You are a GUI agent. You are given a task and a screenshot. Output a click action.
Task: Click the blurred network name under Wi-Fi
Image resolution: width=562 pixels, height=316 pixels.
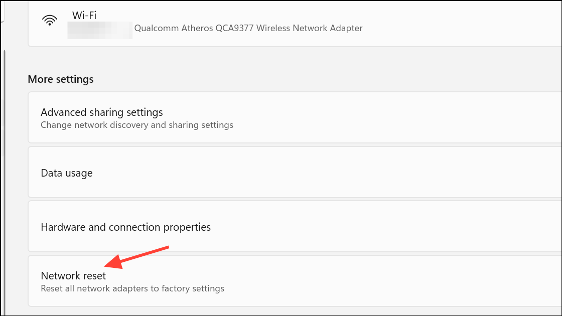[x=100, y=30]
